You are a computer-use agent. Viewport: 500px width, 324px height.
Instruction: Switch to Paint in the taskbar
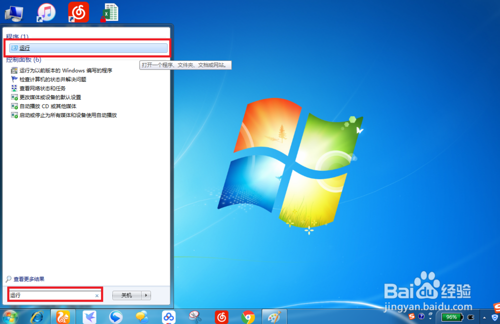(x=274, y=317)
